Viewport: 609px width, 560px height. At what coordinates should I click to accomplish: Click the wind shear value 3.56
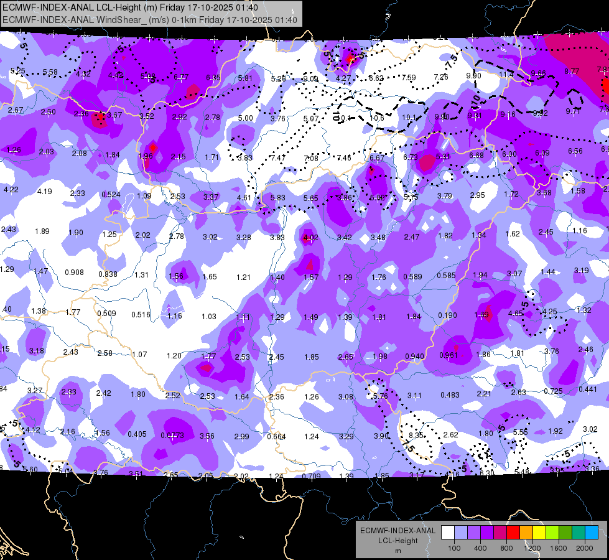click(207, 436)
